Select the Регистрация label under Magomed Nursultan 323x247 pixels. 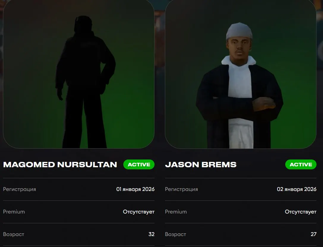tap(19, 189)
